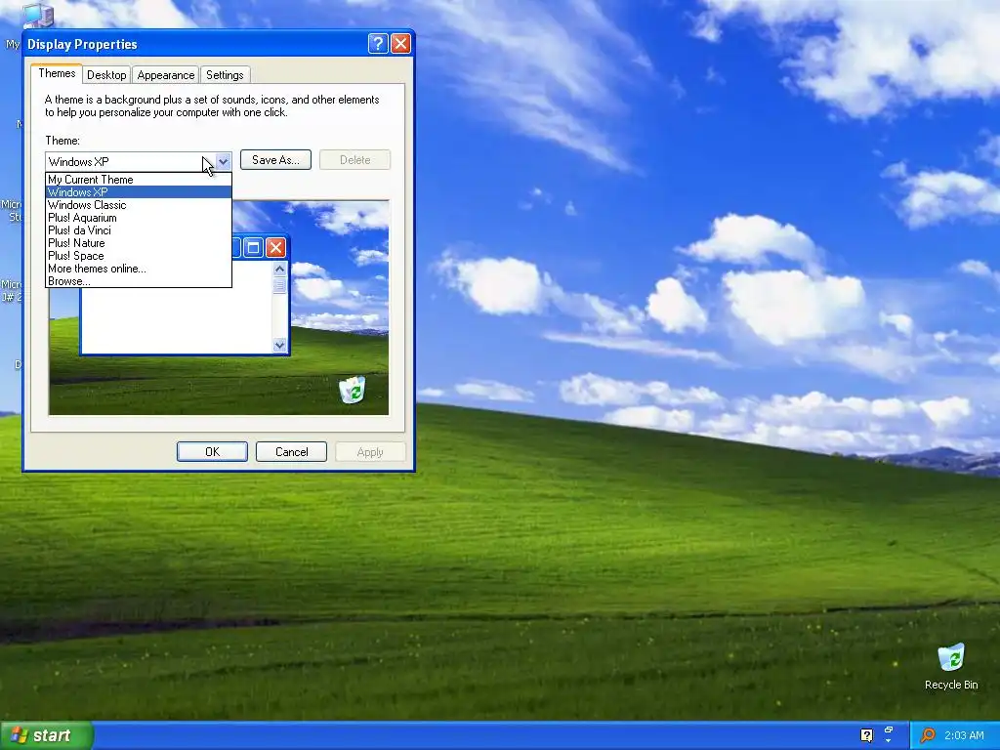Choose the Windows XP theme option
This screenshot has width=1000, height=750.
[139, 192]
